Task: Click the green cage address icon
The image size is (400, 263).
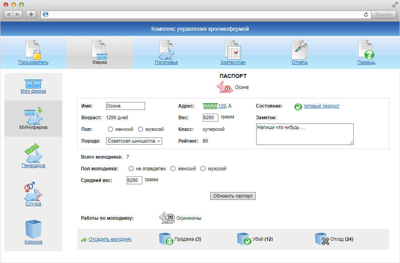Action: pos(210,106)
